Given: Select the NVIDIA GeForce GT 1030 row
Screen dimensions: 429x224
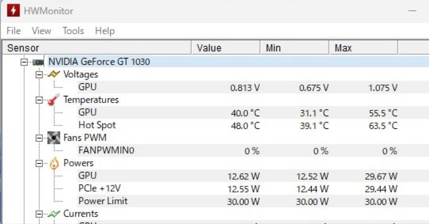Looking at the screenshot, I should [238, 62].
